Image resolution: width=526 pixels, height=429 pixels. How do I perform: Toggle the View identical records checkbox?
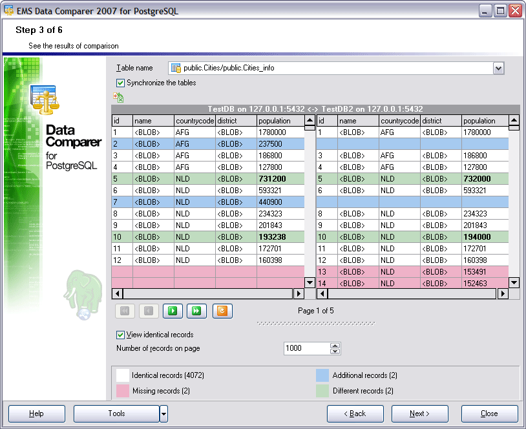[x=120, y=335]
